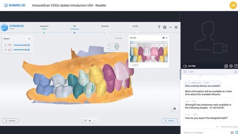Click 'What scanbody libraries are available?' message
This screenshot has width=238, height=134.
click(202, 86)
